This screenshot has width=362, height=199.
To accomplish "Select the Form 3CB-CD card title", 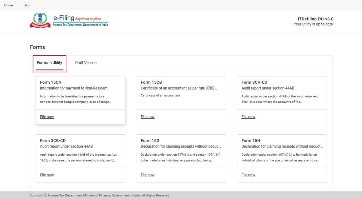I will click(53, 141).
